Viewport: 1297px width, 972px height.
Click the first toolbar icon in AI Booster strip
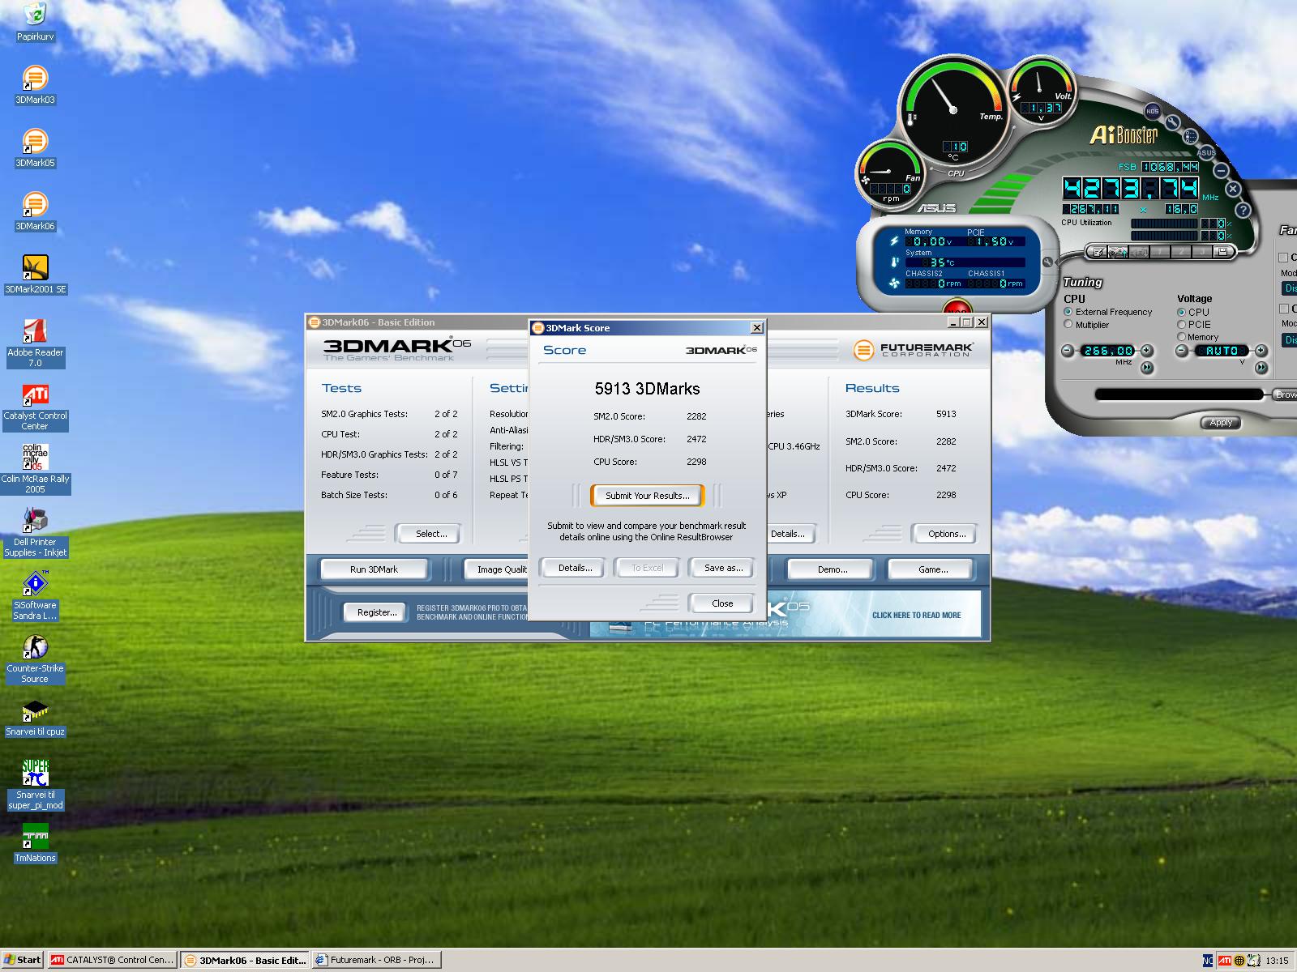point(1099,252)
